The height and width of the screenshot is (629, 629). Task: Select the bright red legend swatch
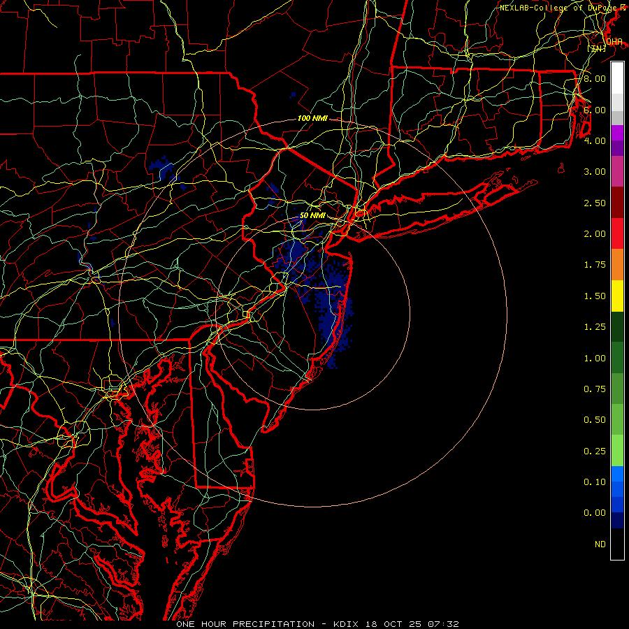617,233
